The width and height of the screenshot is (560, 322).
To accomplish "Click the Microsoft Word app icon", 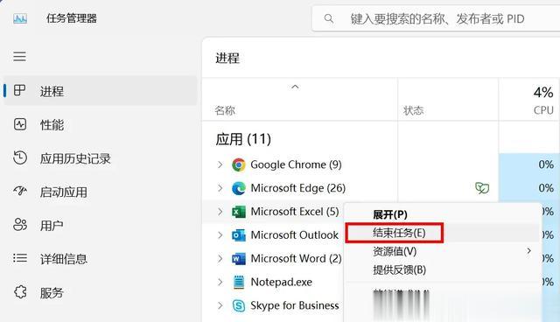I will tap(239, 258).
